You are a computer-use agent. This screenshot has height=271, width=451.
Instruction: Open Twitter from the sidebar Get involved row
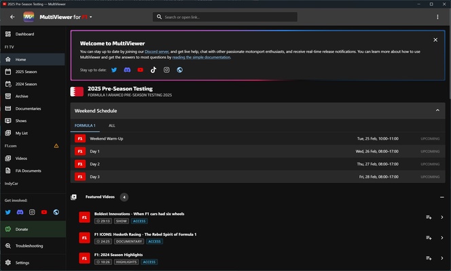pos(8,212)
